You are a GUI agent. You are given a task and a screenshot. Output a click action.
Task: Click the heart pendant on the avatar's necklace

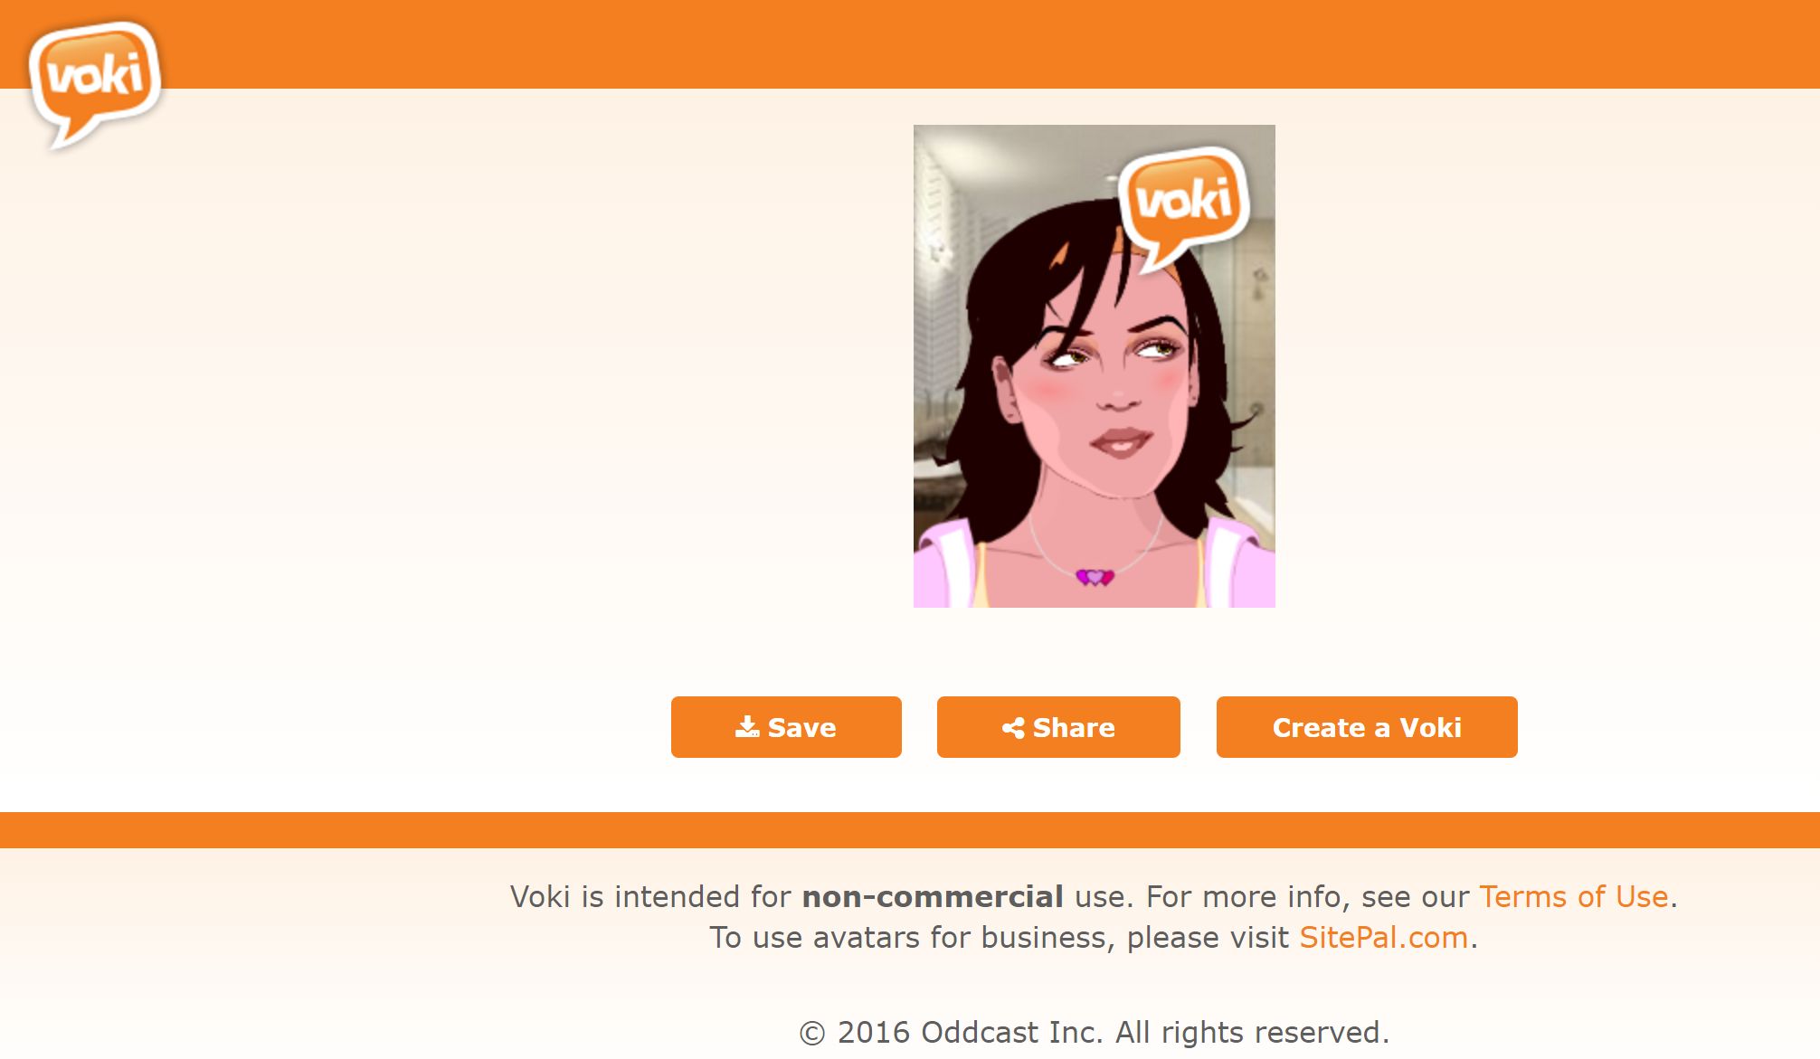pos(1095,577)
